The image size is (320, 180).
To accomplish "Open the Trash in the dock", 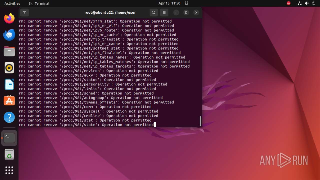I will (9, 154).
